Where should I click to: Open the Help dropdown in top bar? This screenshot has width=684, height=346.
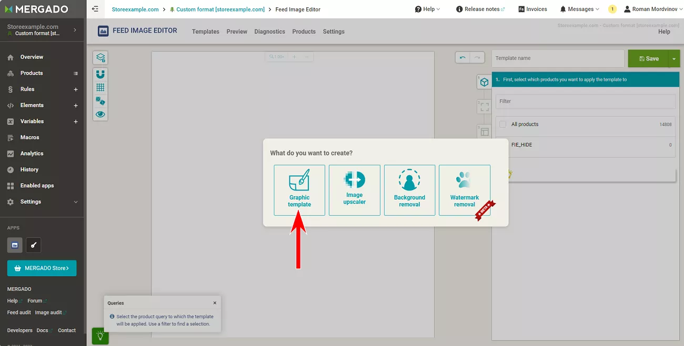(428, 9)
